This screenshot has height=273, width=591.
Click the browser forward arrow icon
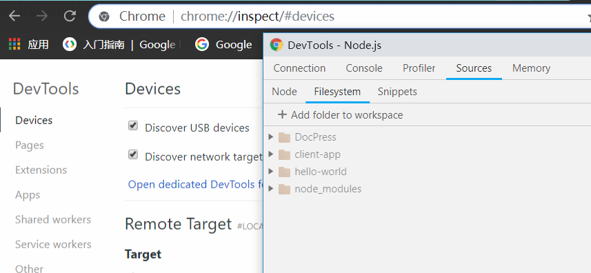[x=42, y=16]
